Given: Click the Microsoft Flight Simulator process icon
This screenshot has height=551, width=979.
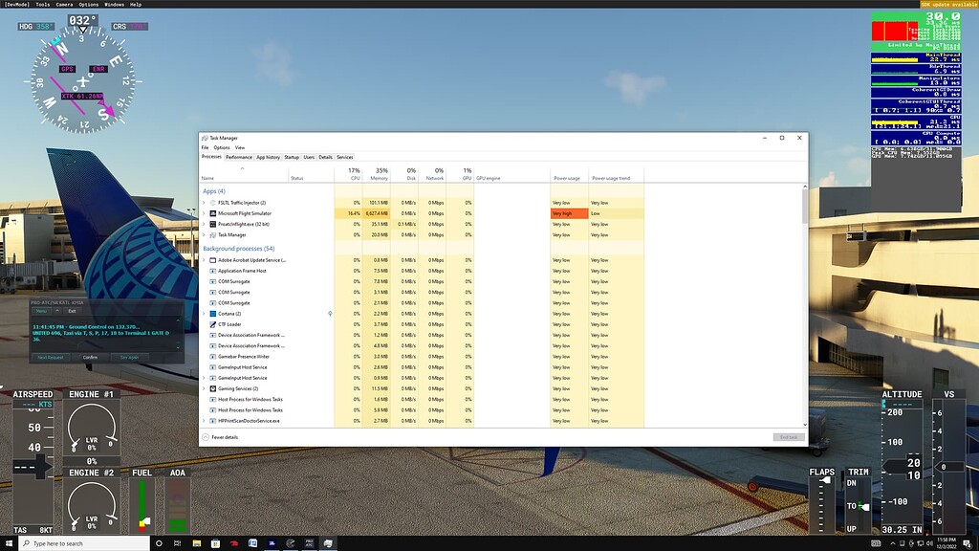Looking at the screenshot, I should coord(212,213).
